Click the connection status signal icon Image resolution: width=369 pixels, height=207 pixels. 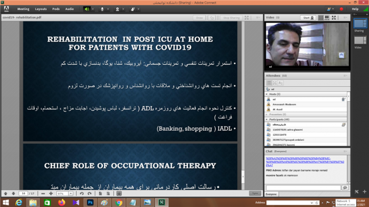pyautogui.click(x=365, y=9)
